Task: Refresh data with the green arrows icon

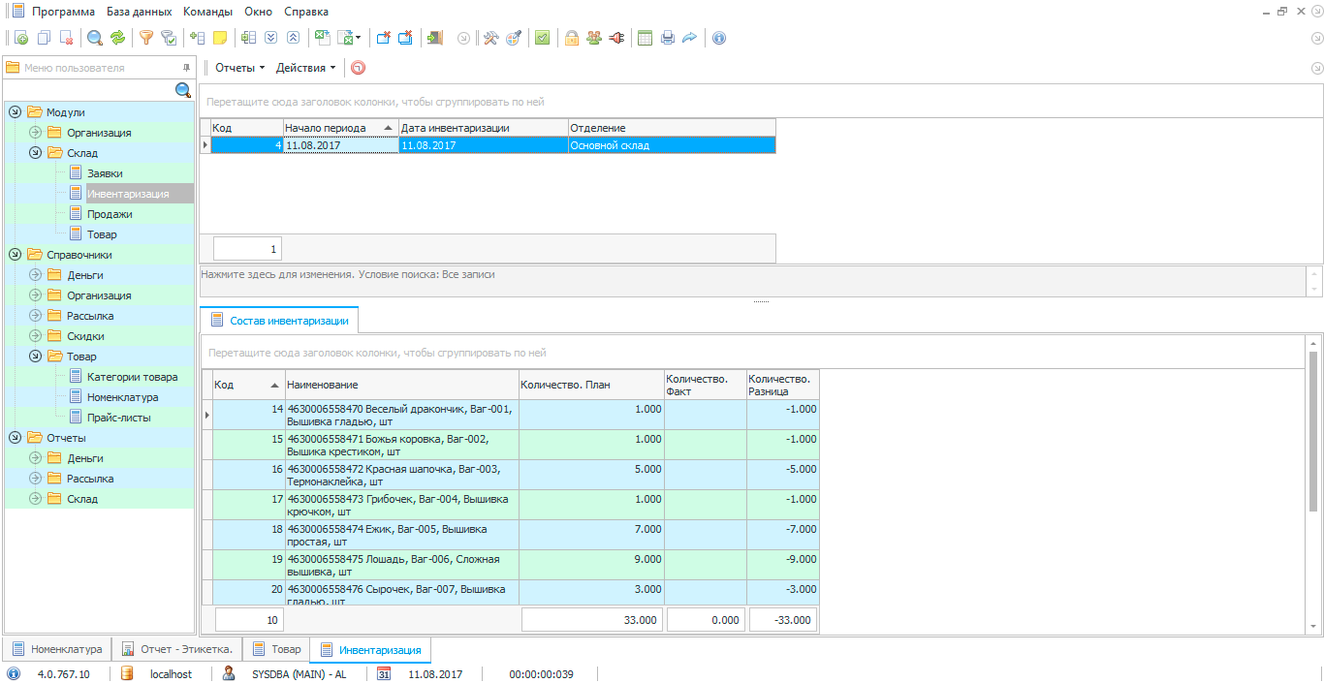Action: click(x=118, y=38)
